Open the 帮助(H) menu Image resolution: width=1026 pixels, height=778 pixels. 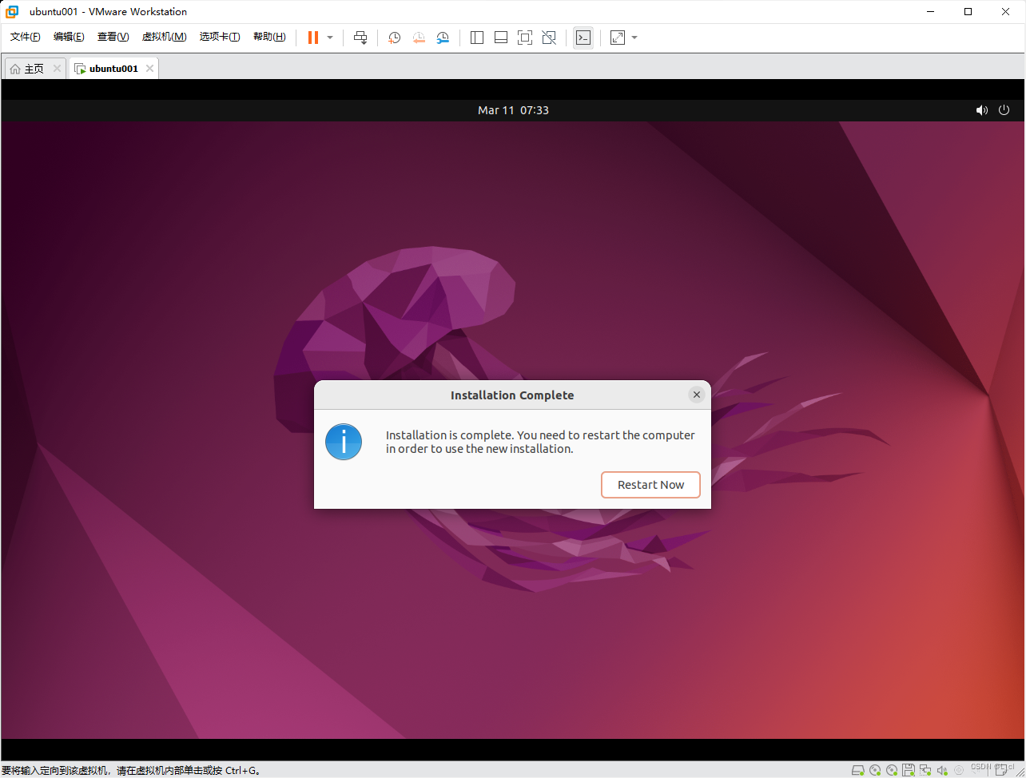click(x=269, y=37)
